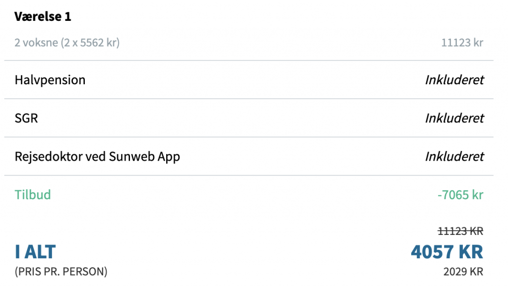The image size is (508, 286).
Task: Click the divider above Tilbud row
Action: click(249, 175)
